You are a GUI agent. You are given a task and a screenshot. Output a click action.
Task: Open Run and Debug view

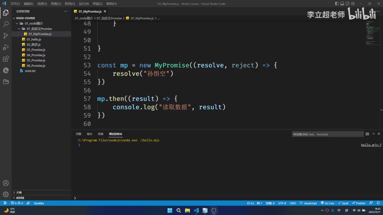6,47
